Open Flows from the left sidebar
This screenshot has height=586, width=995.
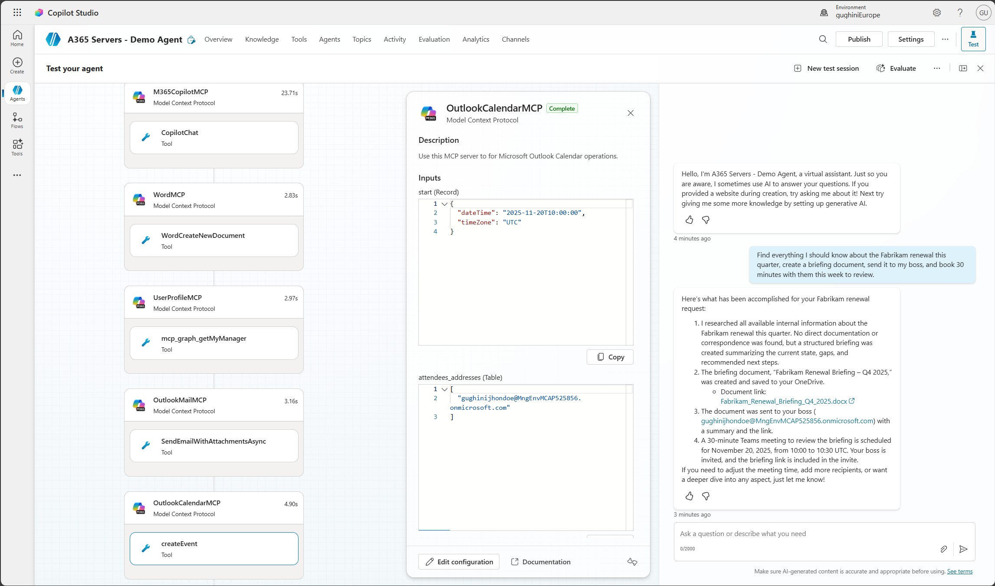tap(17, 120)
